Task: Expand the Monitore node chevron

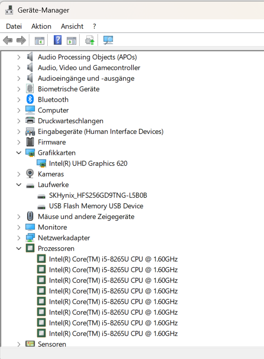Action: [x=19, y=227]
